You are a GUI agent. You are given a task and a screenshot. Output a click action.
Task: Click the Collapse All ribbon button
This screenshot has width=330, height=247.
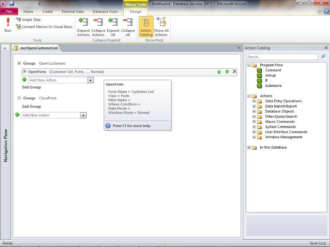[x=128, y=27]
